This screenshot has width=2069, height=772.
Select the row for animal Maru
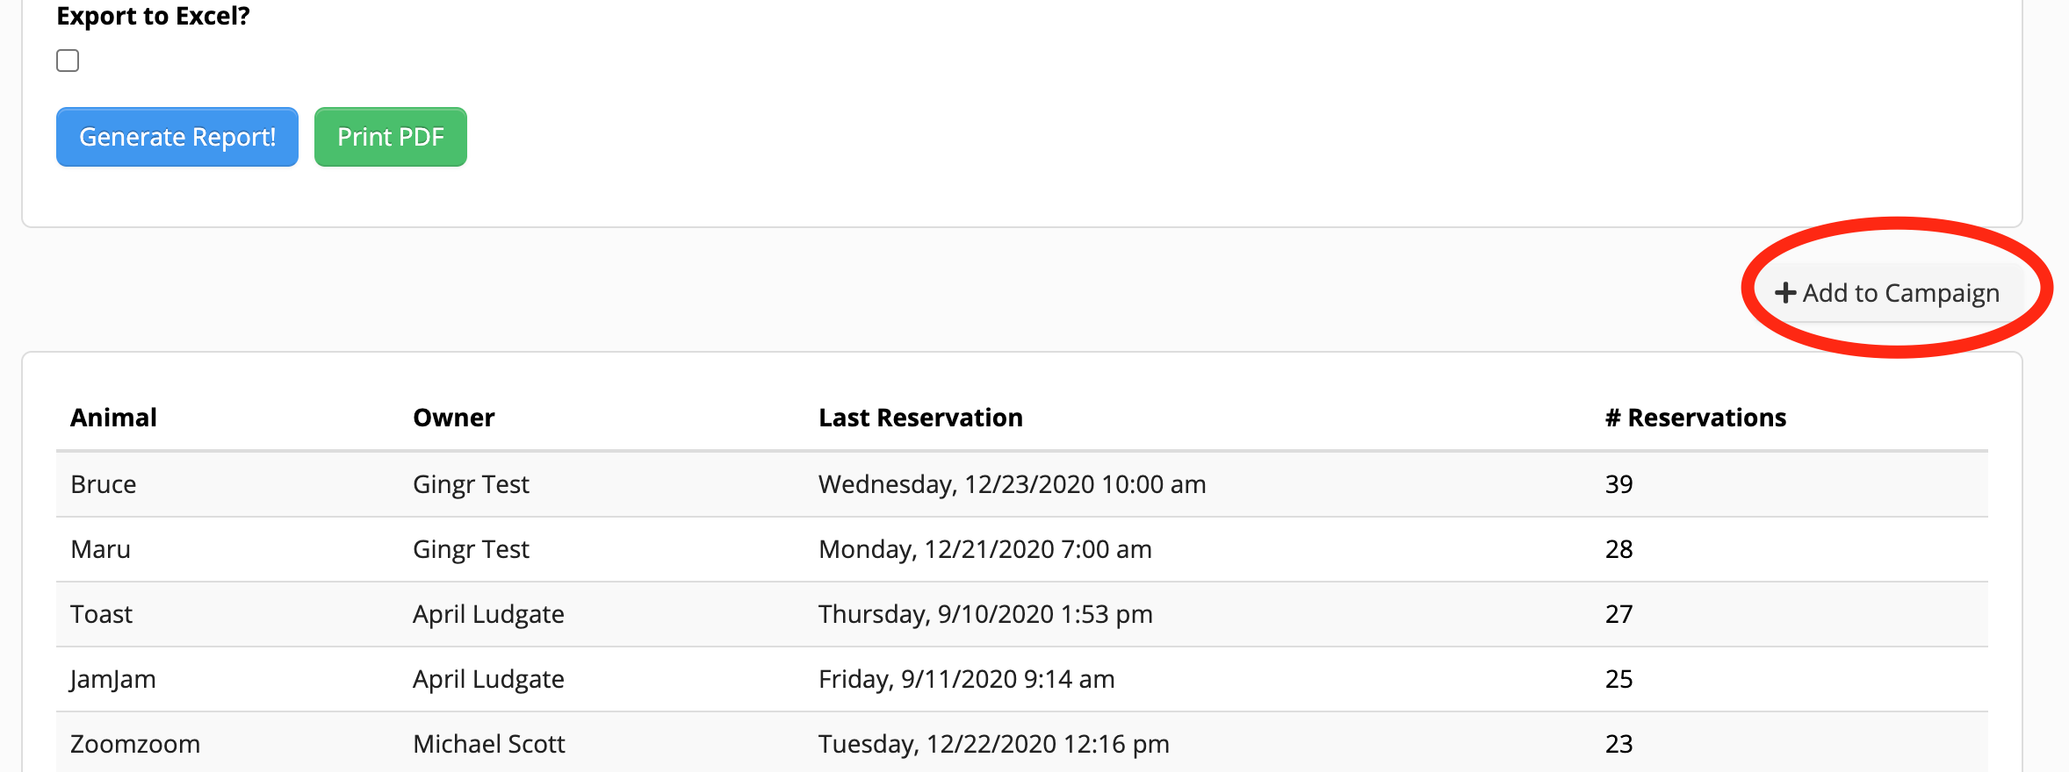[x=100, y=548]
